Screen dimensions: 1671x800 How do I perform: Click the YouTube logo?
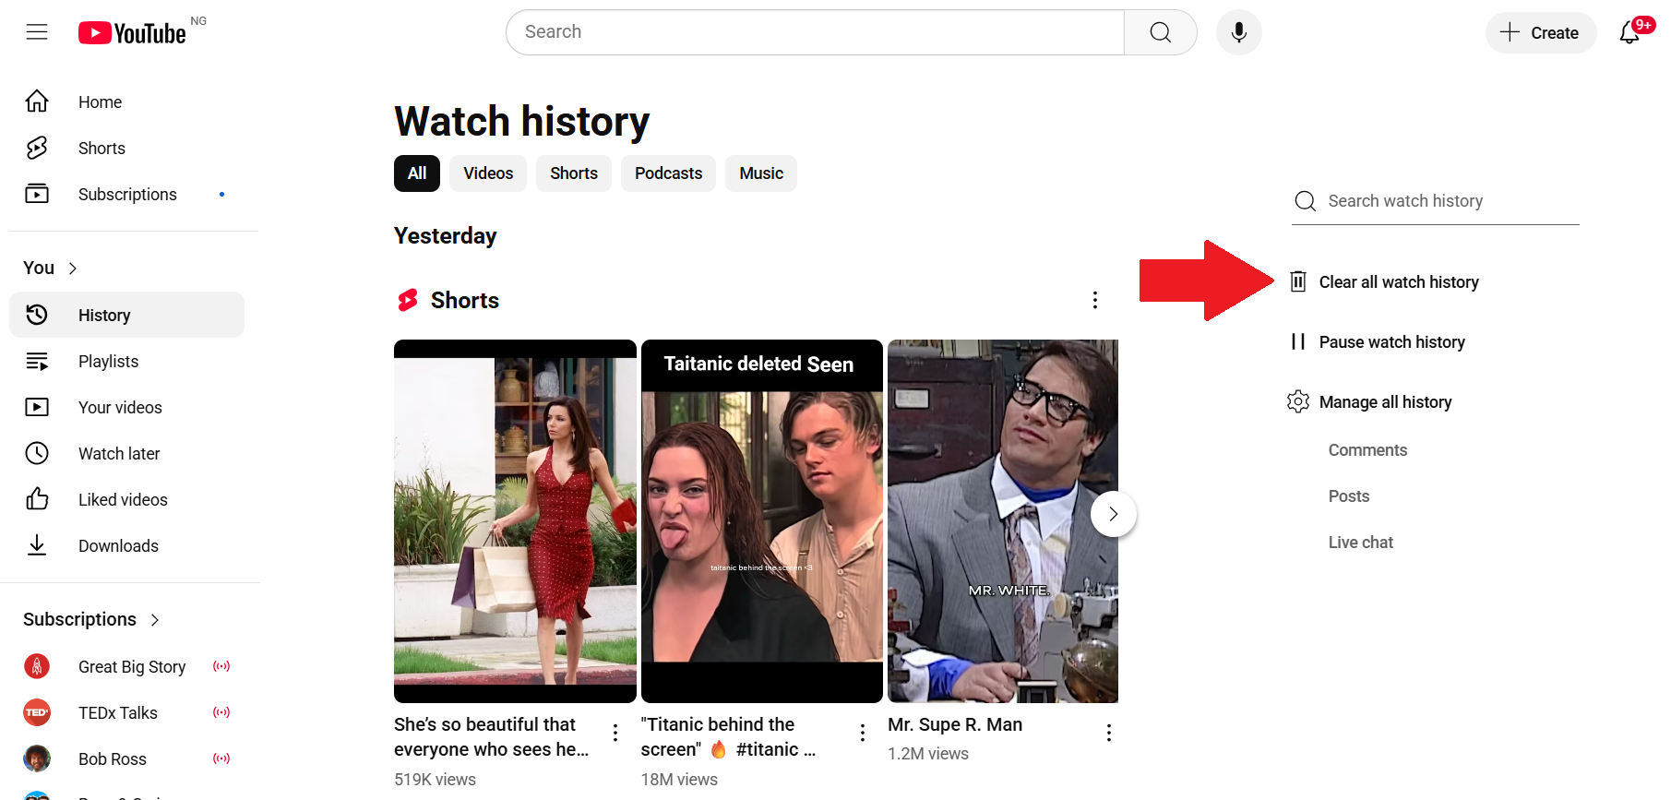coord(132,33)
